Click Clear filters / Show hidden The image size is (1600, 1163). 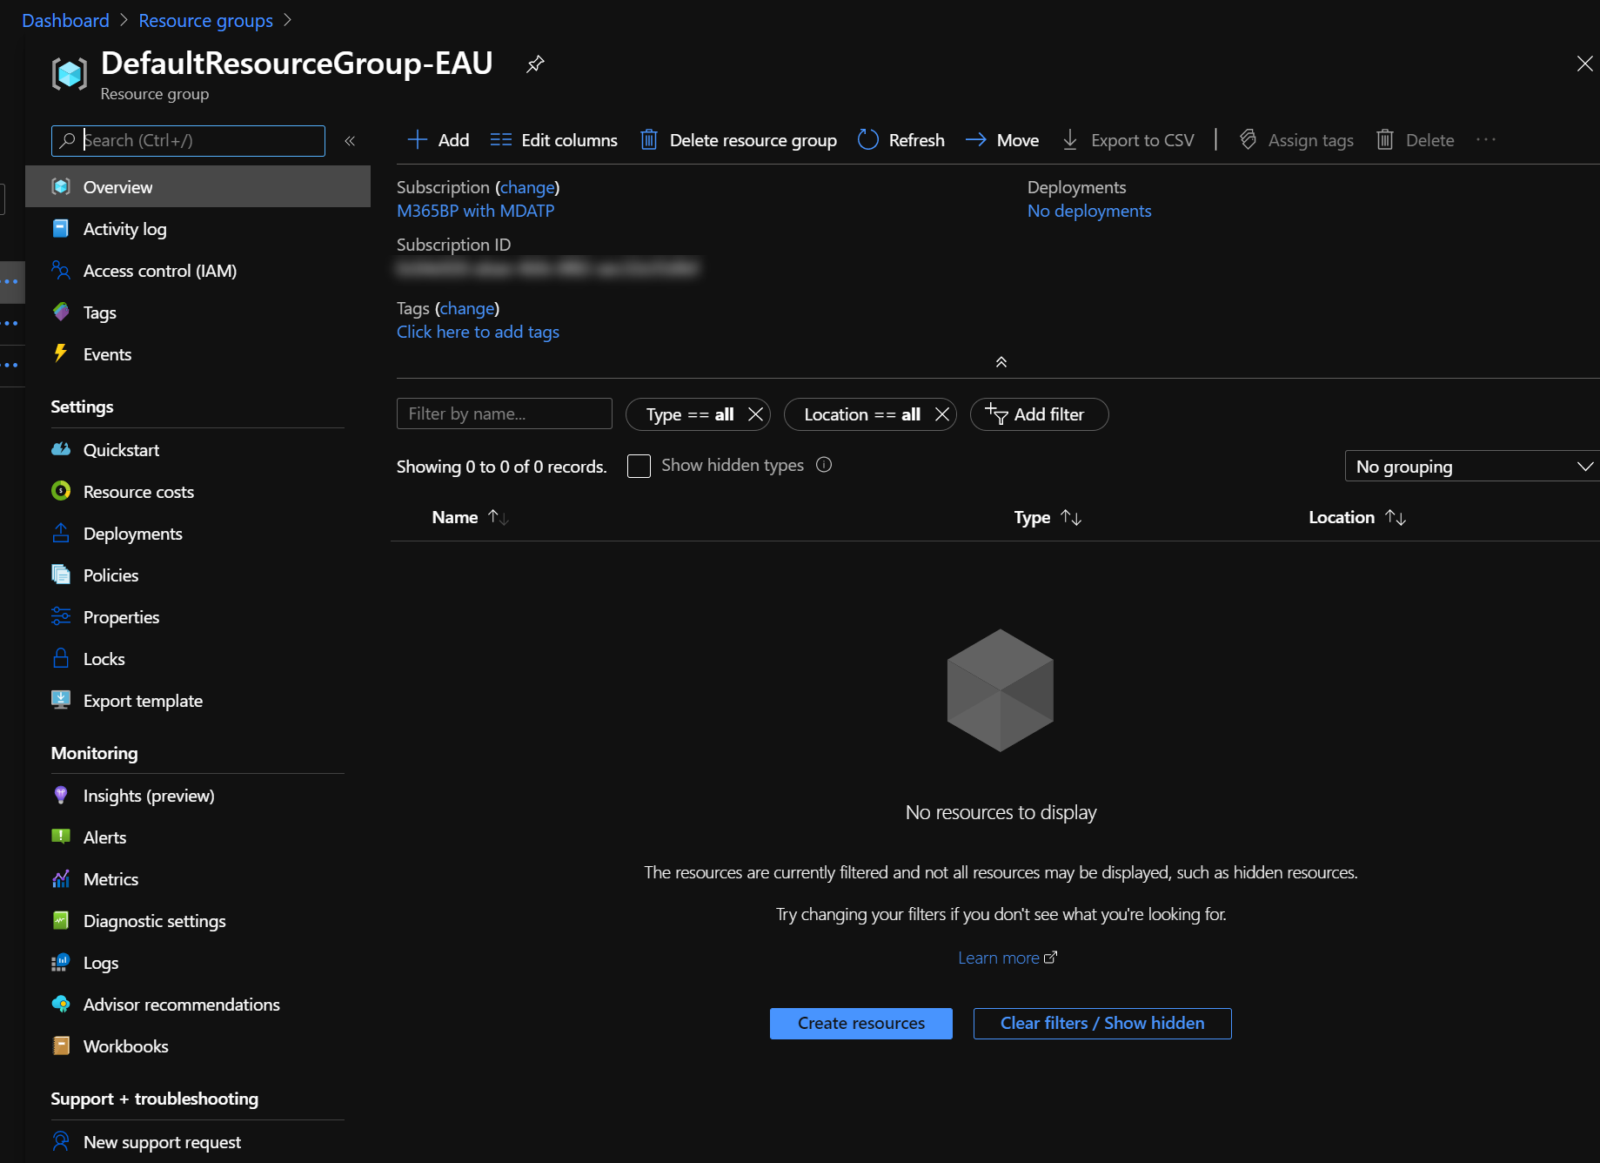(x=1102, y=1024)
